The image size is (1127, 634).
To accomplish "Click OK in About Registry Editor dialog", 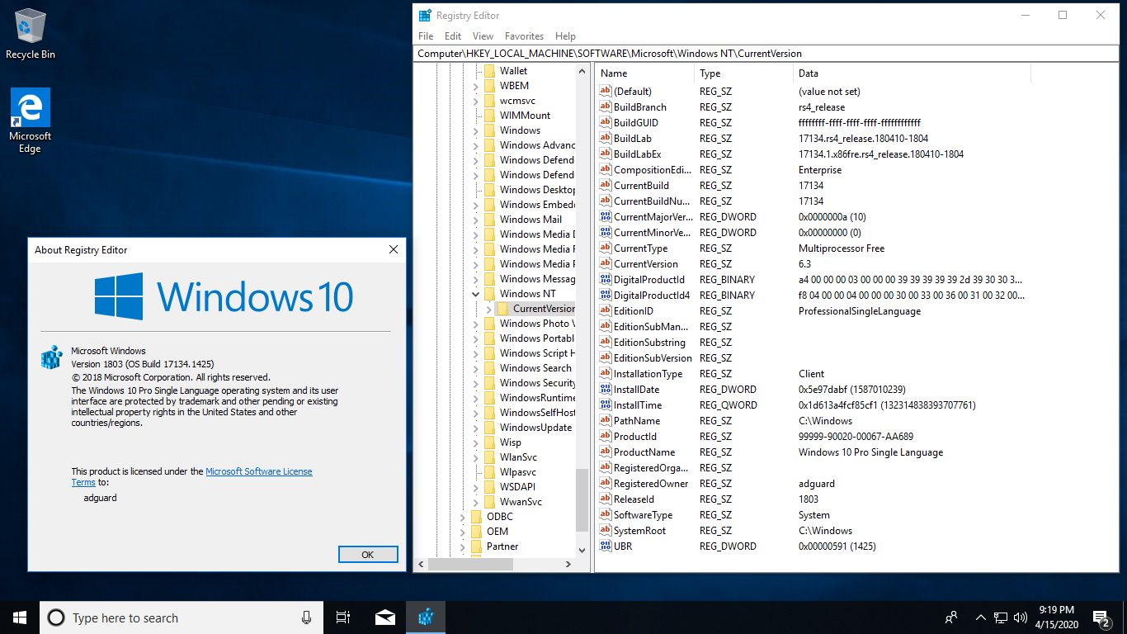I will click(368, 555).
